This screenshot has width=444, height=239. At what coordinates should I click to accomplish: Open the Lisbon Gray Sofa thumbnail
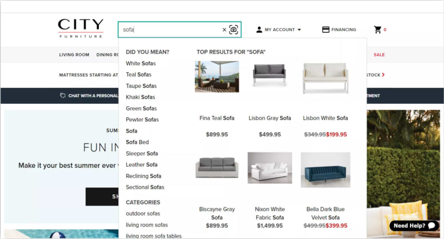click(270, 75)
